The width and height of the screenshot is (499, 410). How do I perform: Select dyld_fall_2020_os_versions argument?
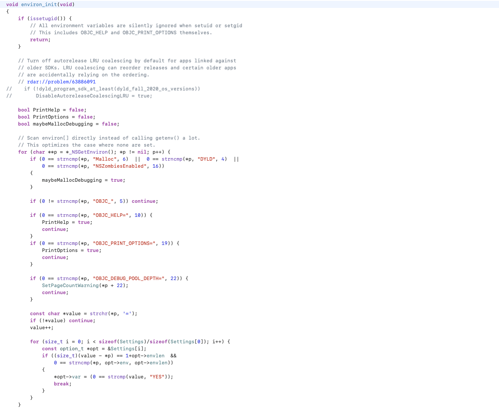click(x=155, y=89)
